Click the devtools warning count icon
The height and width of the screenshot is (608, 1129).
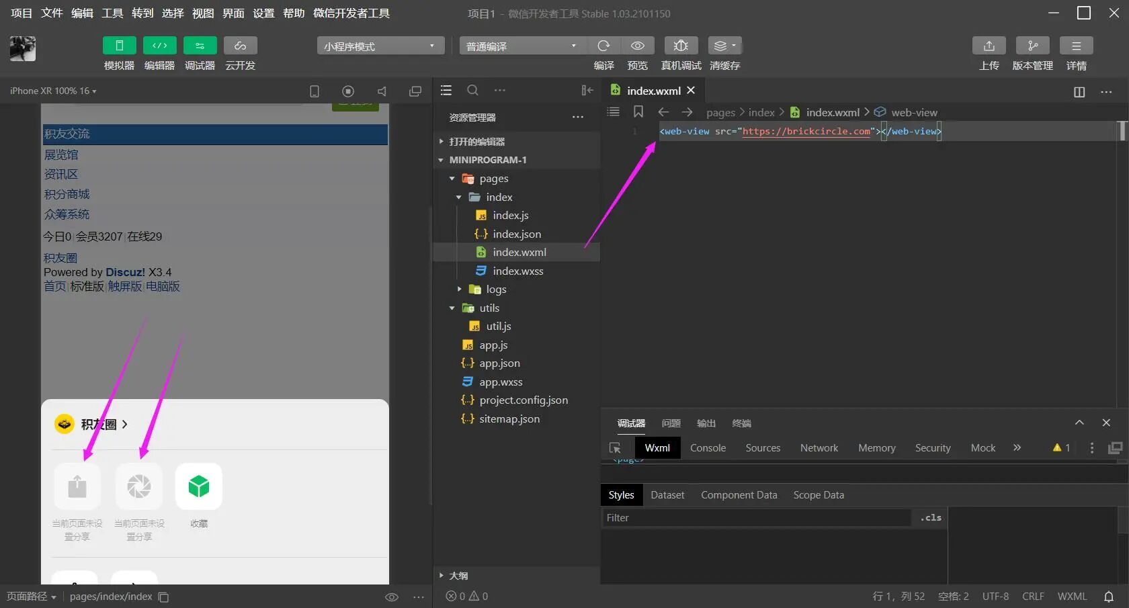point(1061,448)
